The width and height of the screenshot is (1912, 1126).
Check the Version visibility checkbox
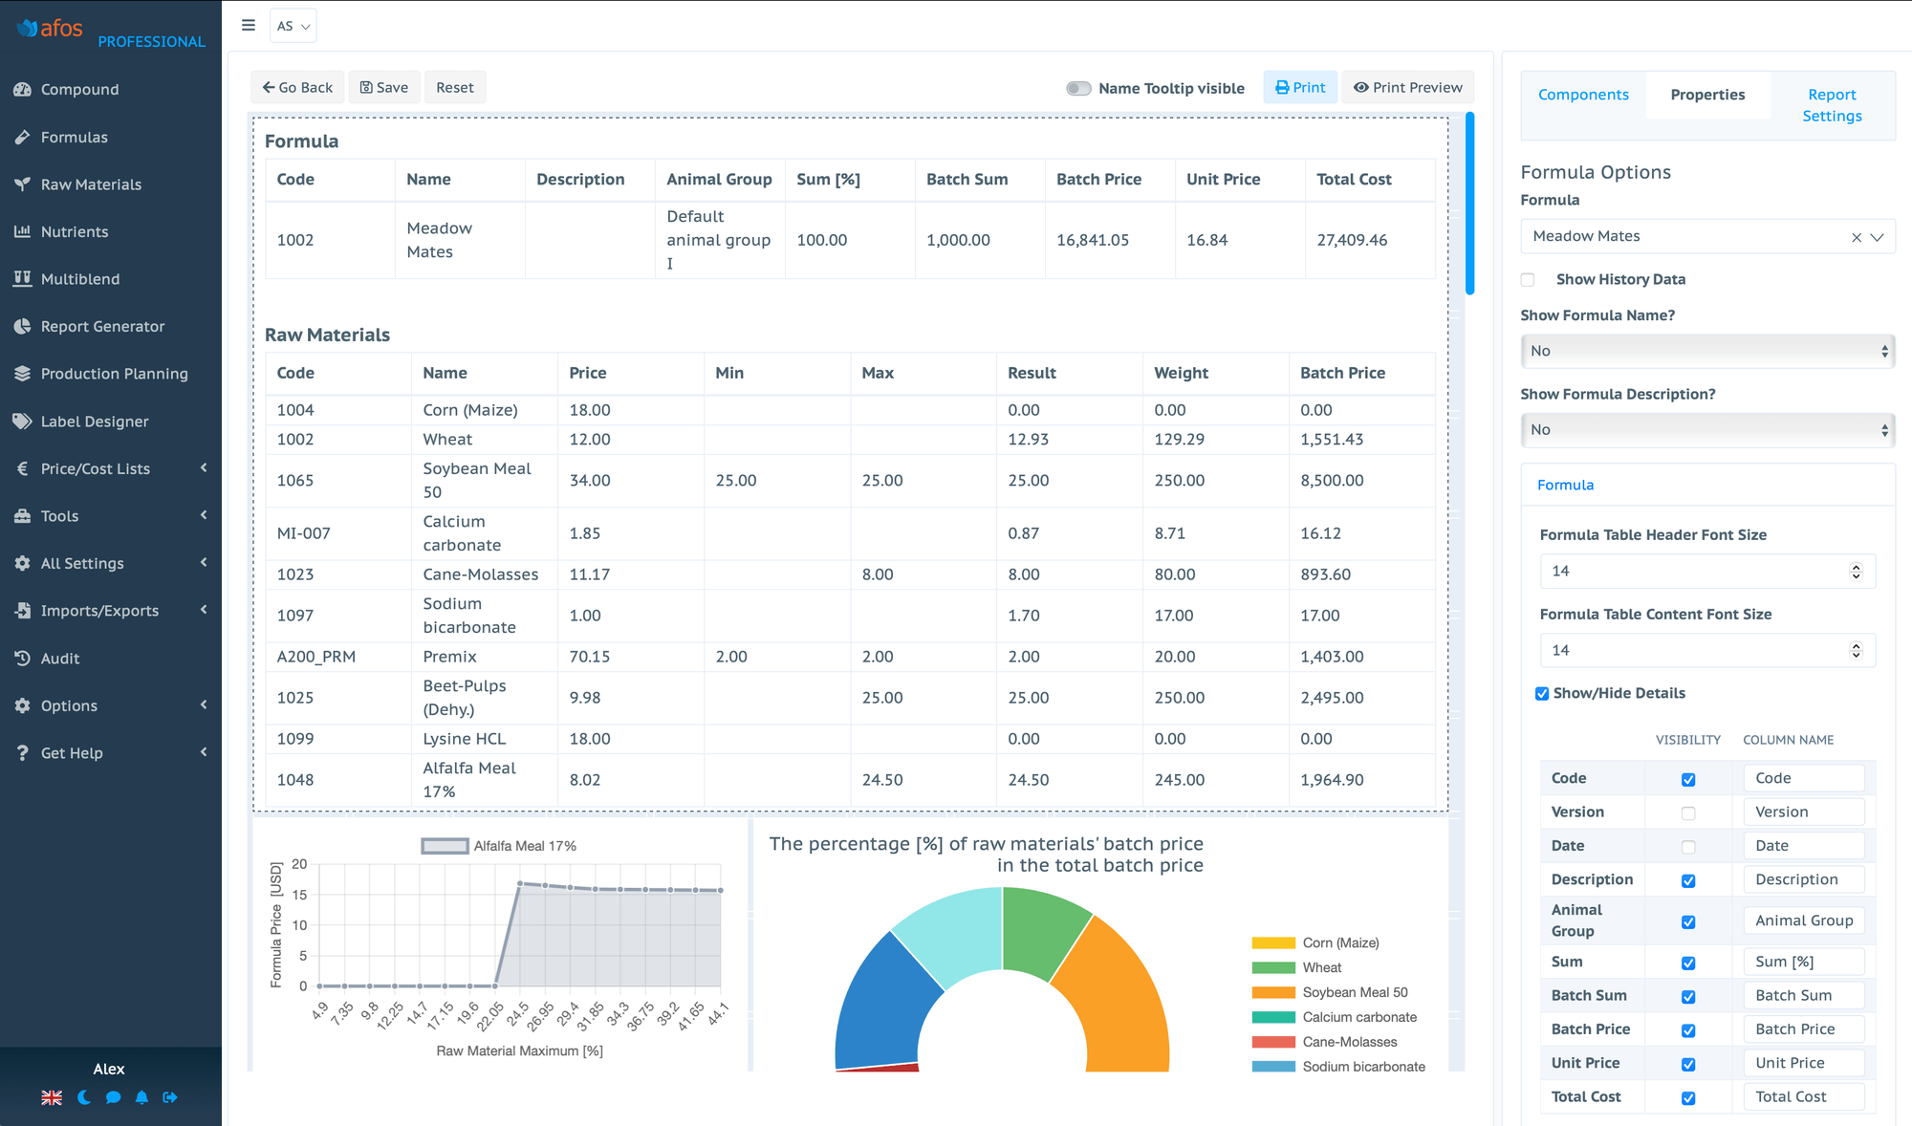coord(1688,812)
